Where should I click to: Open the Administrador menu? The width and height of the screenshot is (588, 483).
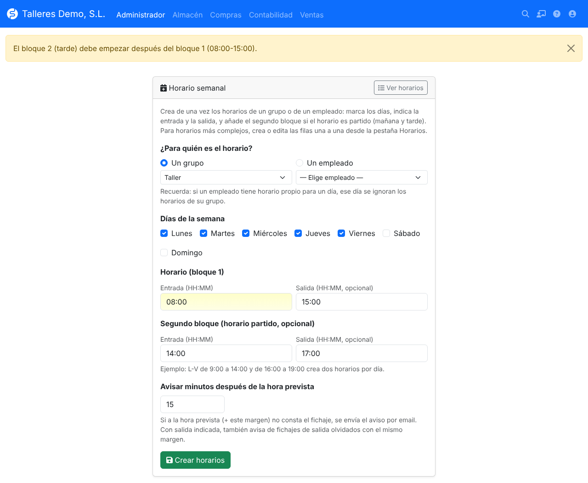point(141,15)
